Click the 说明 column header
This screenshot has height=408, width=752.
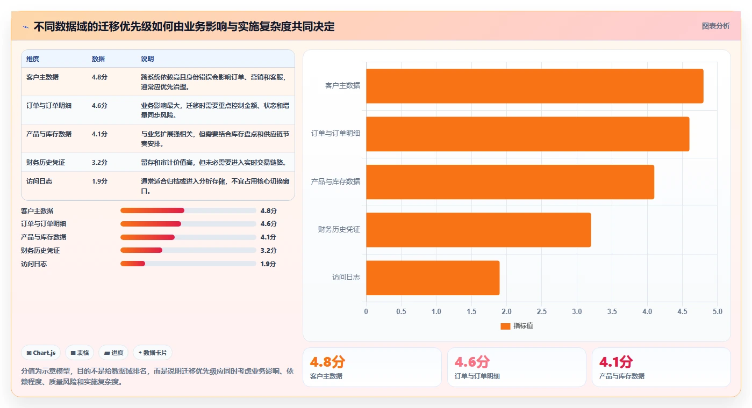[x=147, y=59]
